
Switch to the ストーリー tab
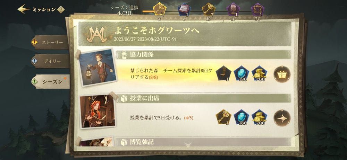(x=50, y=42)
